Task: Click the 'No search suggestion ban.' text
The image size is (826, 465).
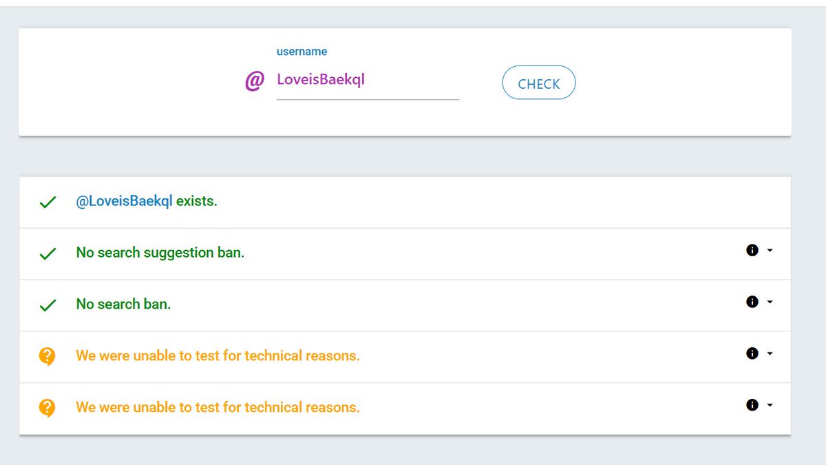Action: click(x=160, y=252)
